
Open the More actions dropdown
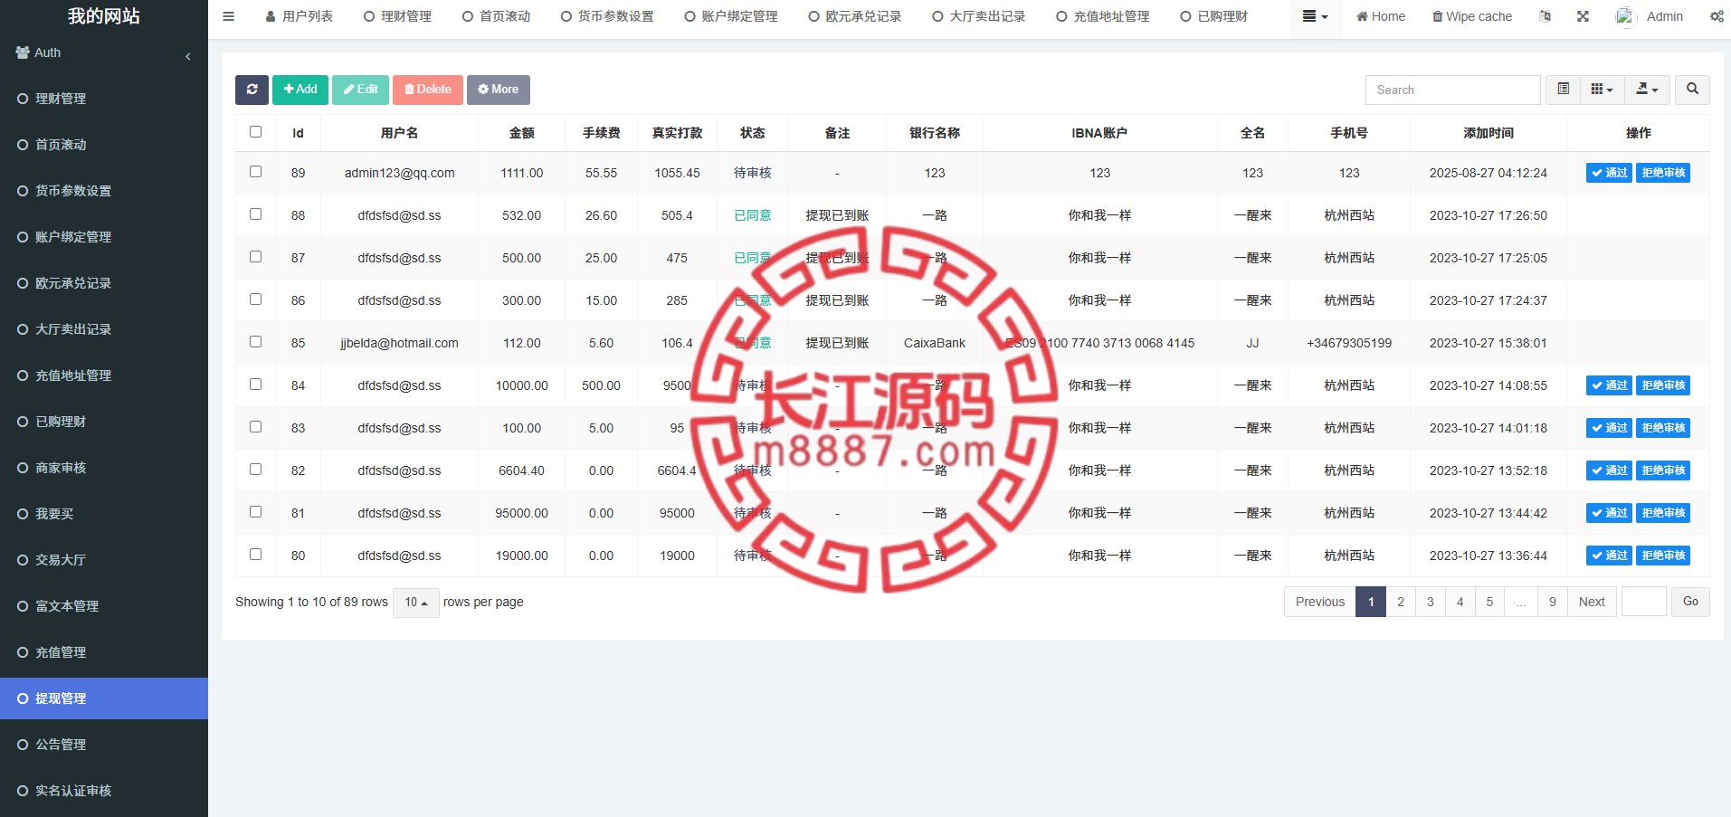pos(499,90)
